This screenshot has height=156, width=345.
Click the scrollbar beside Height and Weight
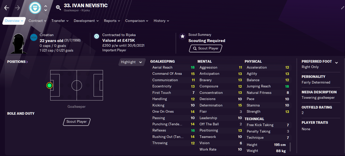[290, 147]
